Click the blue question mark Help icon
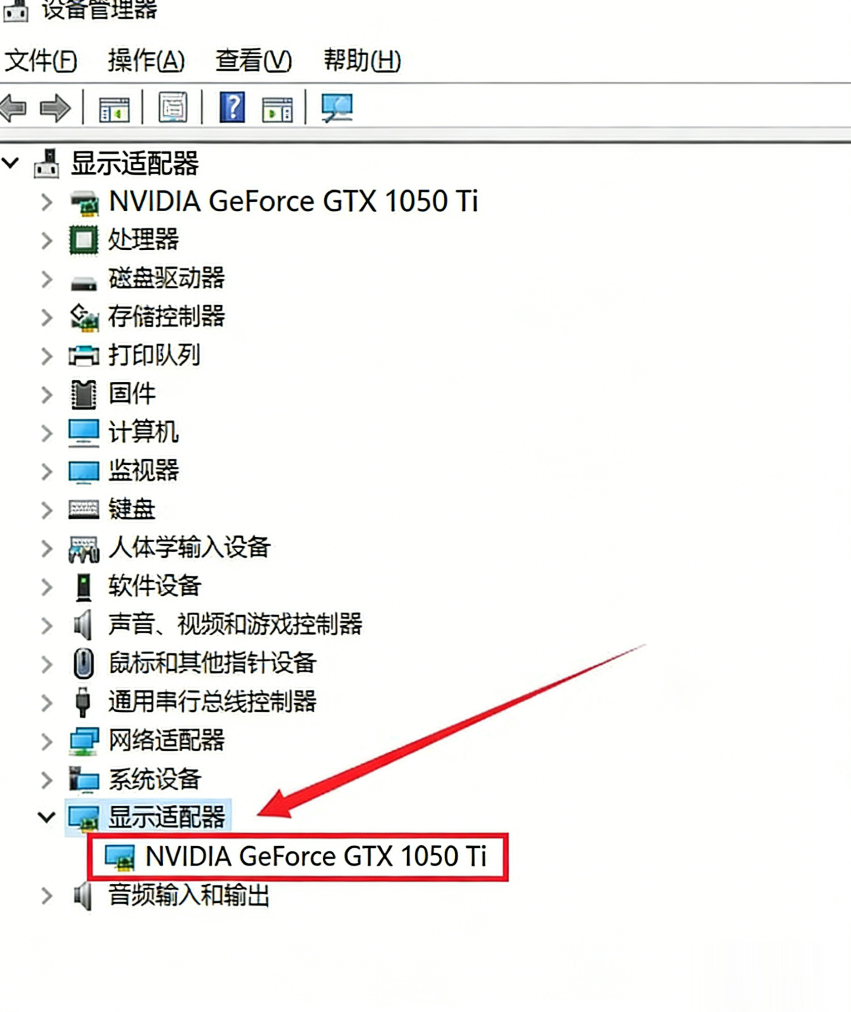Image resolution: width=851 pixels, height=1012 pixels. (232, 107)
